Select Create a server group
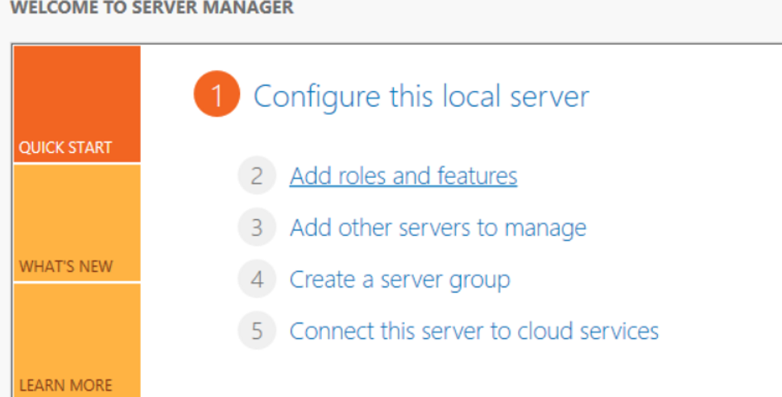Viewport: 782px width, 397px height. coord(400,280)
